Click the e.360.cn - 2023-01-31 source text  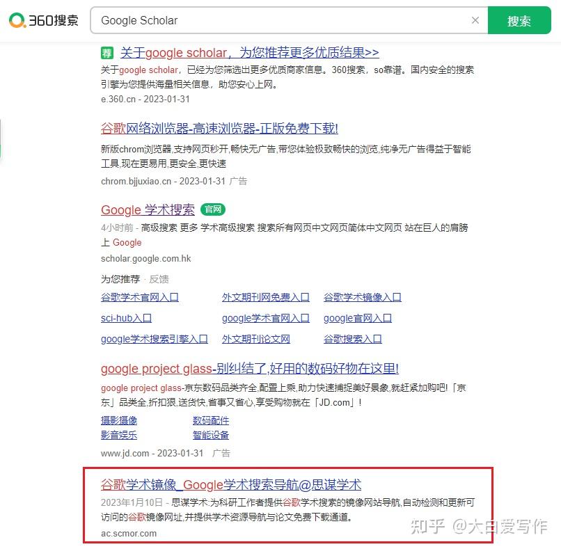145,99
